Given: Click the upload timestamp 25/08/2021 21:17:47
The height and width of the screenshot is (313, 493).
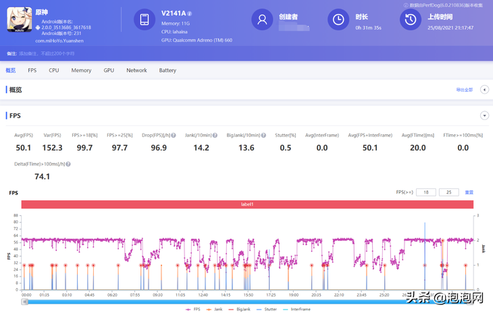Looking at the screenshot, I should (x=450, y=28).
